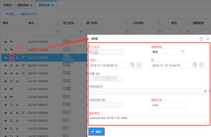211x137 pixels.
Task: Expand the 请假类型 dropdown showing 事假
Action: point(182,52)
